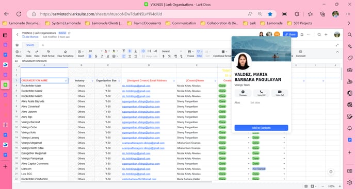Open the Freeze panes dropdown

190,54
